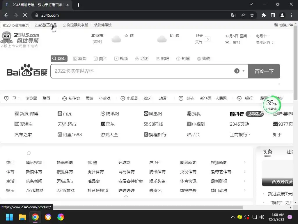Open the search suggestions dropdown arrow

point(244,71)
